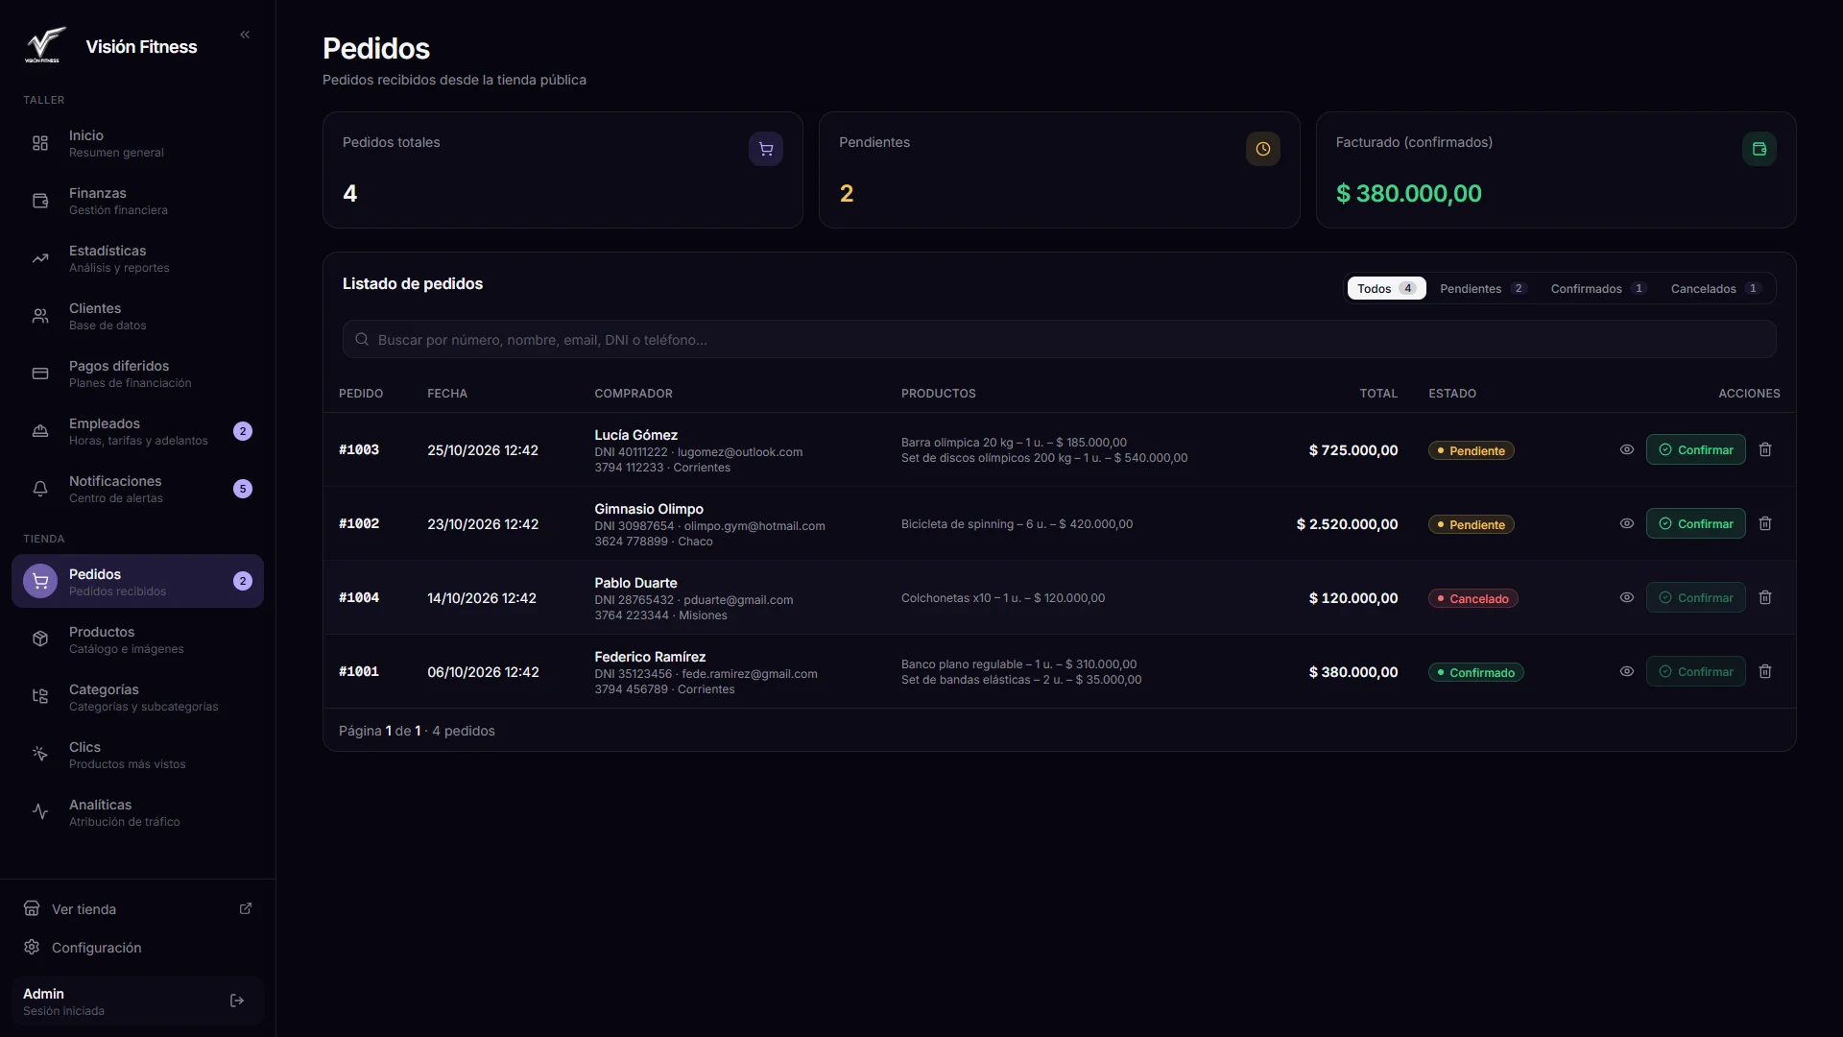Click the Pendiente status badge of #1003
Screen dimensions: 1843x1037
tap(1472, 450)
